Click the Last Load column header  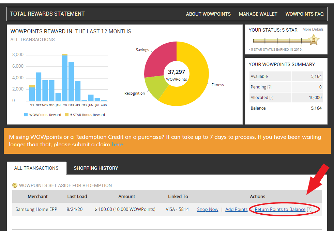pos(77,196)
